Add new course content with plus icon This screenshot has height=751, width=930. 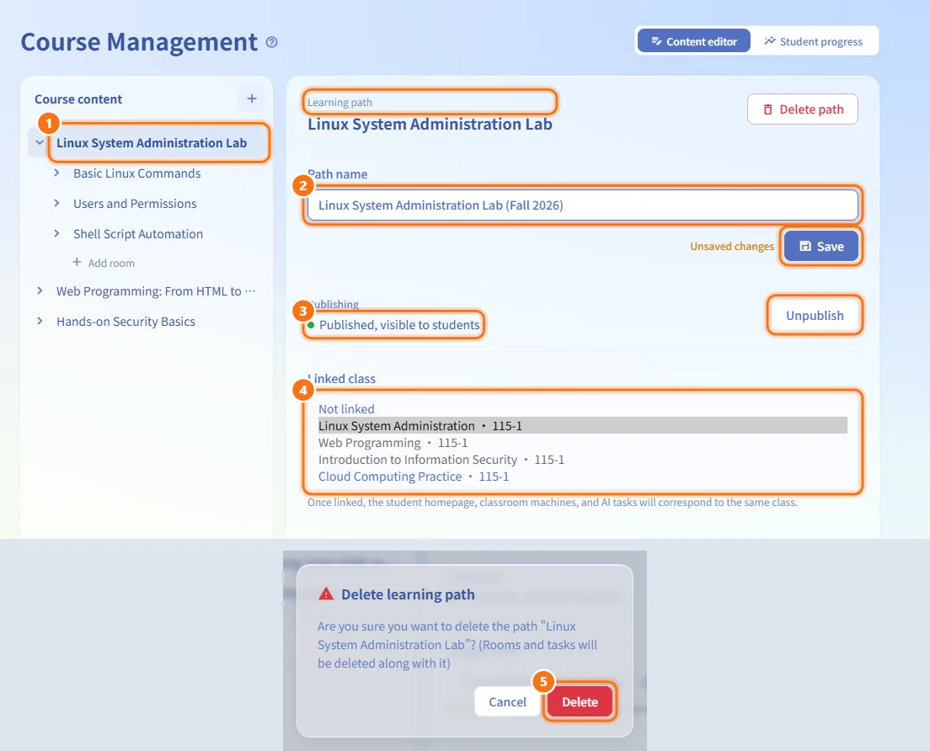coord(252,99)
